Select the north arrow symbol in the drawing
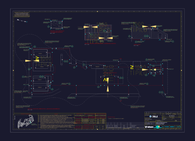 coord(22,21)
